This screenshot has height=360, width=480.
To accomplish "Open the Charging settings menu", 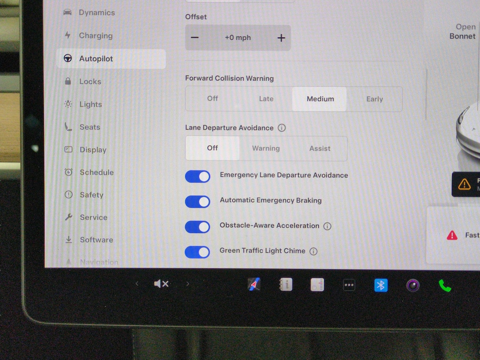I will coord(96,36).
